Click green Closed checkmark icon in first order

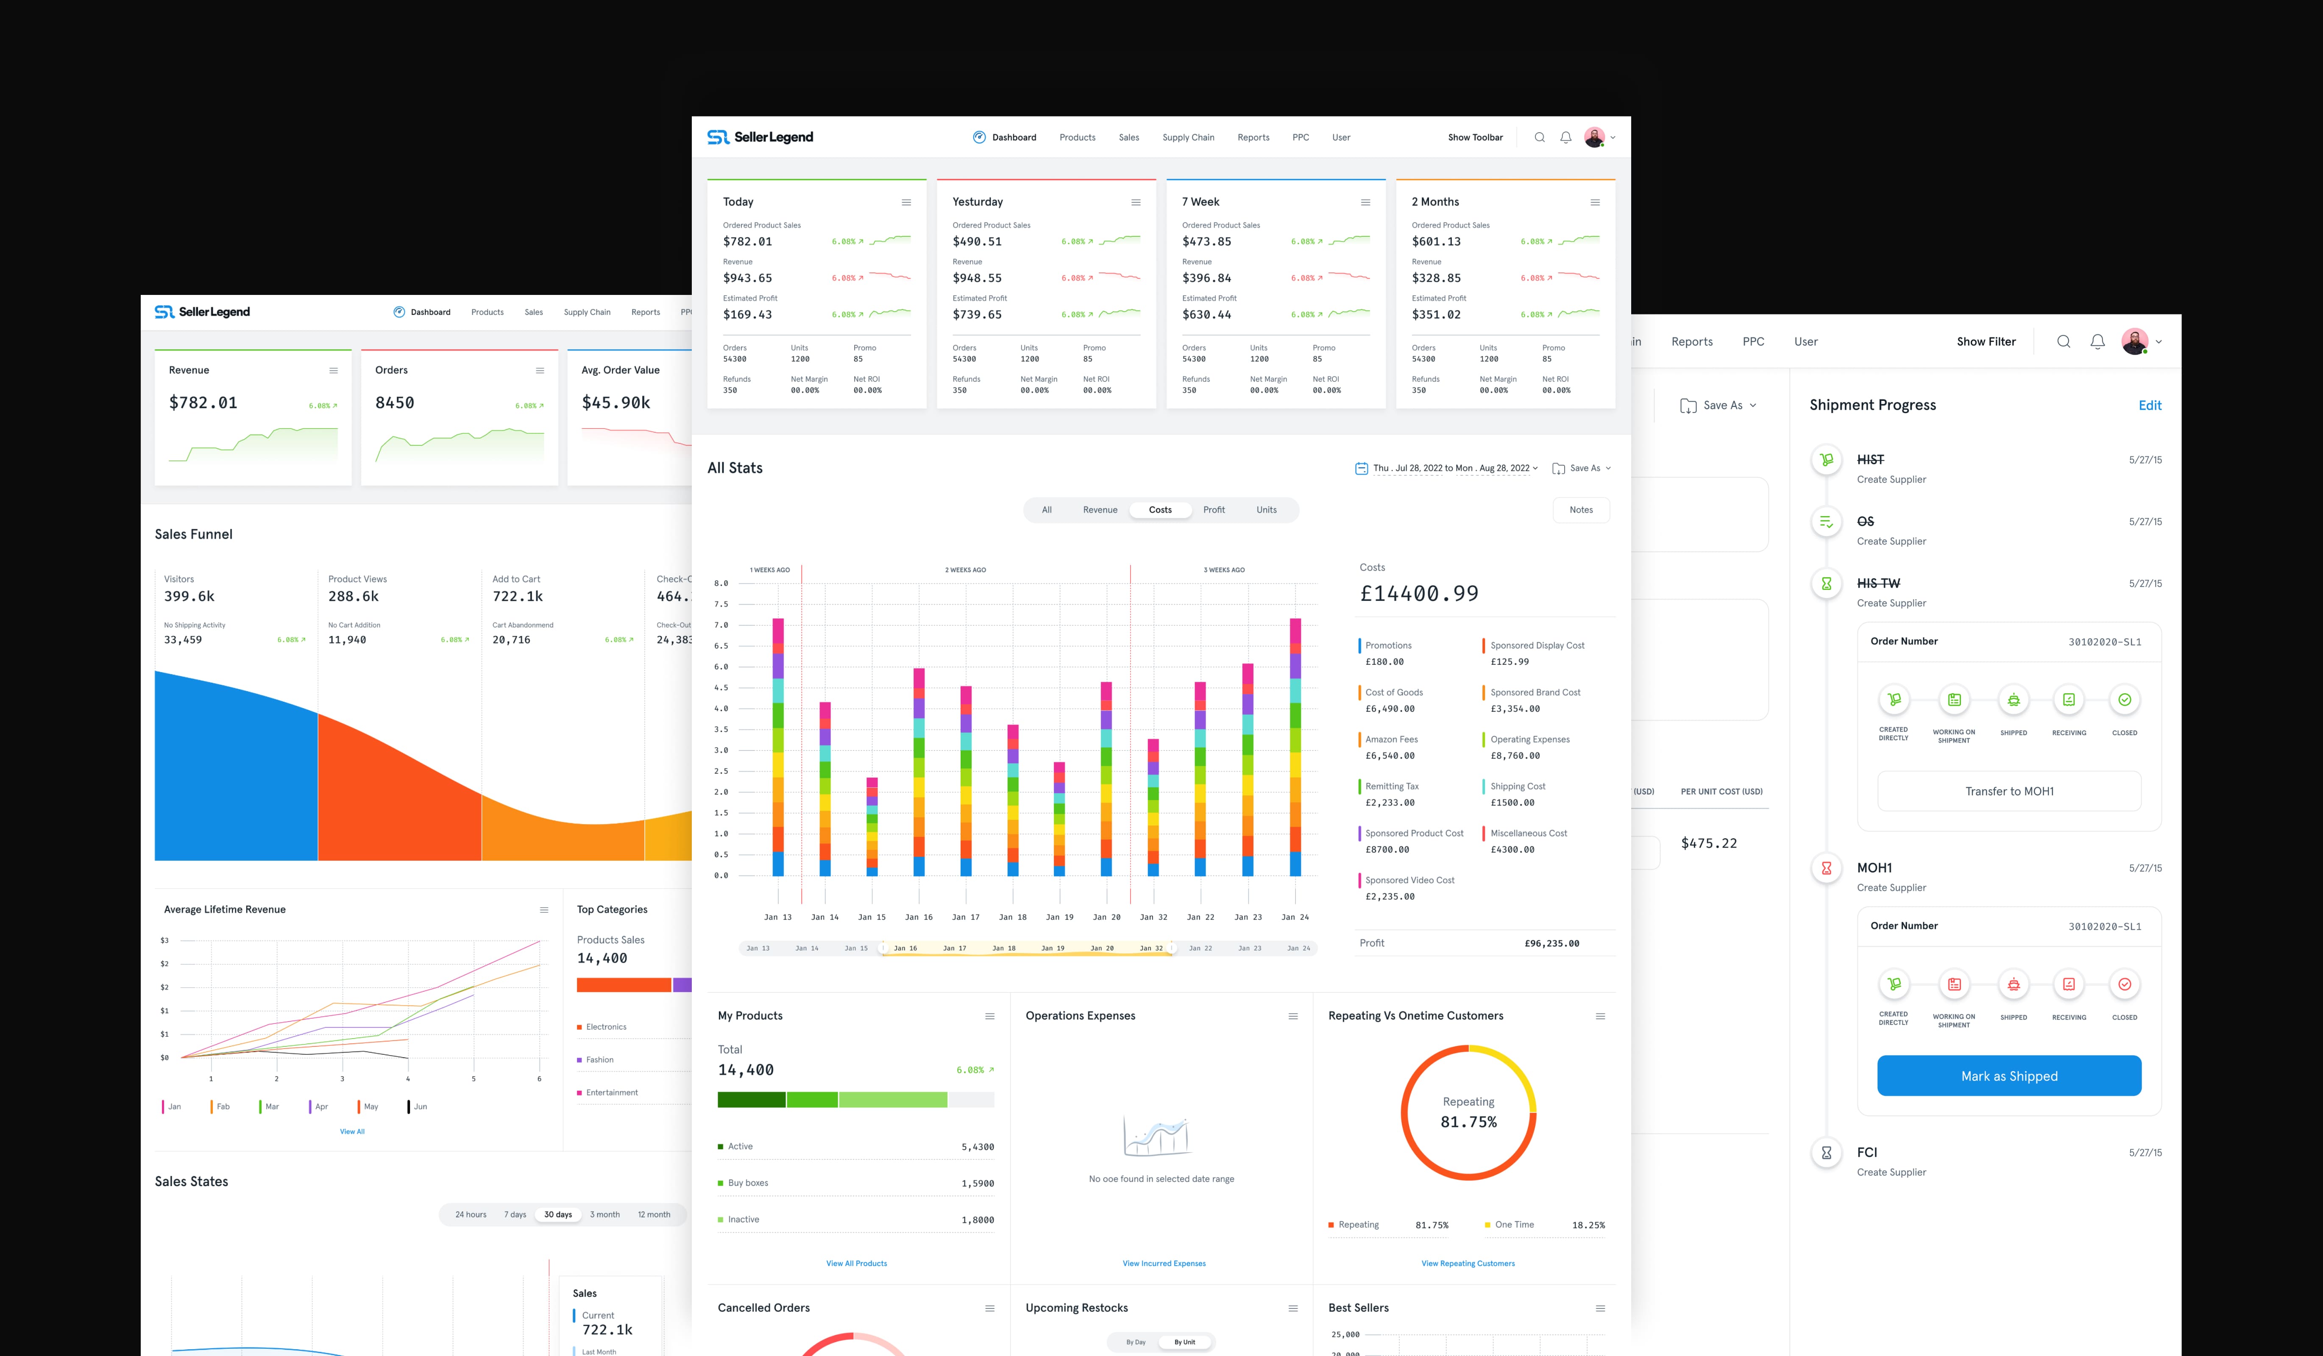(2125, 700)
